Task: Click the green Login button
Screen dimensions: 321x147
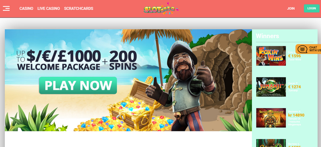Action: (x=312, y=8)
